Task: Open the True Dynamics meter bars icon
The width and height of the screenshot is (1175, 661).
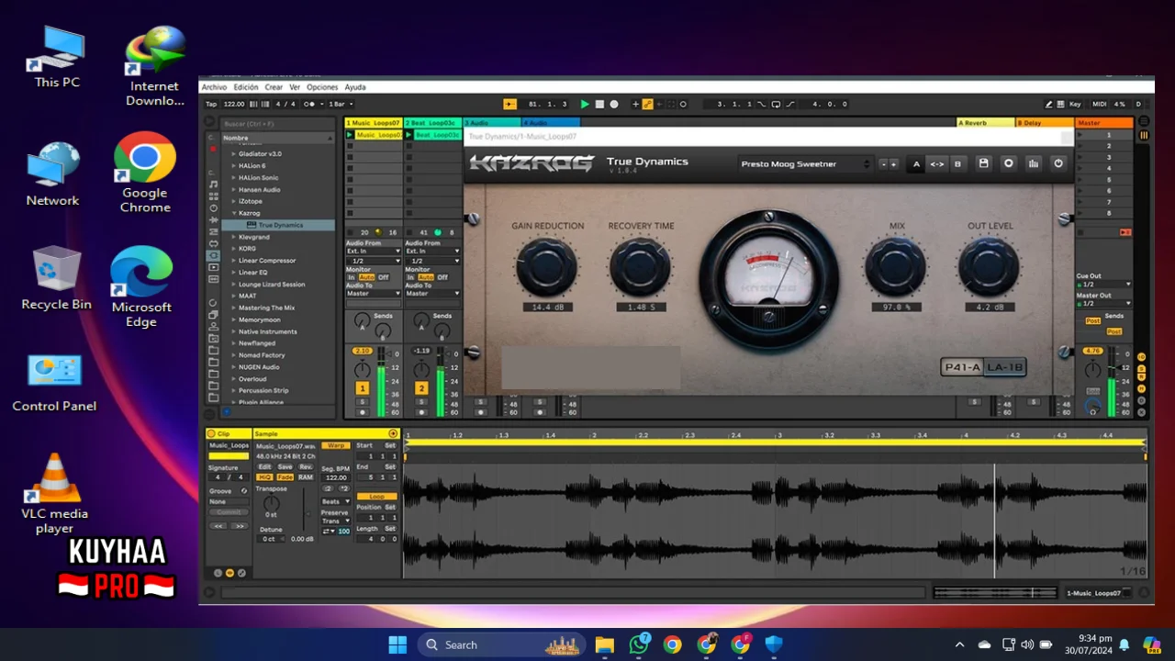Action: click(x=1033, y=163)
